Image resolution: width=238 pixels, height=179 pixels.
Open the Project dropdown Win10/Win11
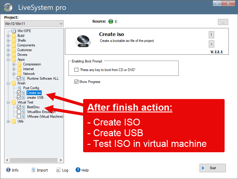tap(34, 23)
